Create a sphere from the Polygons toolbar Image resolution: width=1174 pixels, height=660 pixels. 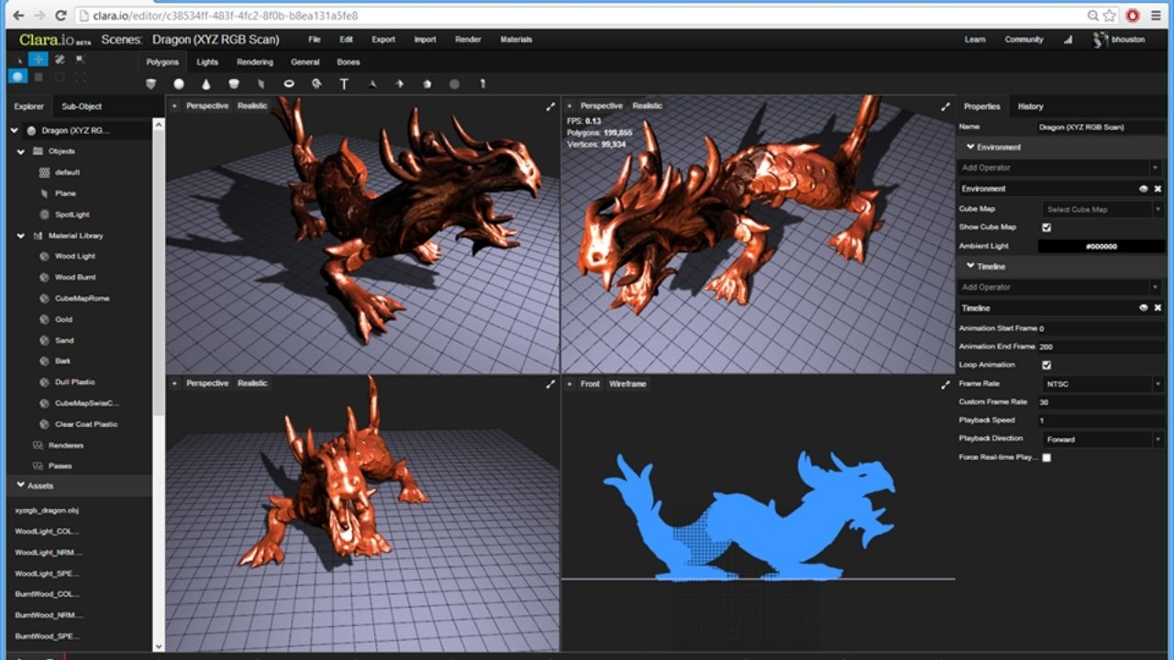(x=179, y=83)
